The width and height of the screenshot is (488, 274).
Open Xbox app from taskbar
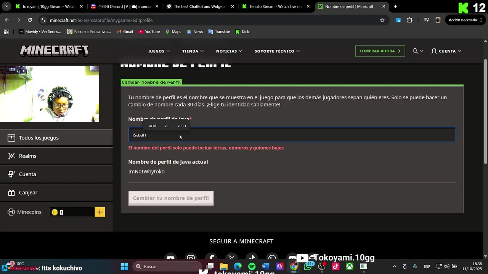[350, 266]
